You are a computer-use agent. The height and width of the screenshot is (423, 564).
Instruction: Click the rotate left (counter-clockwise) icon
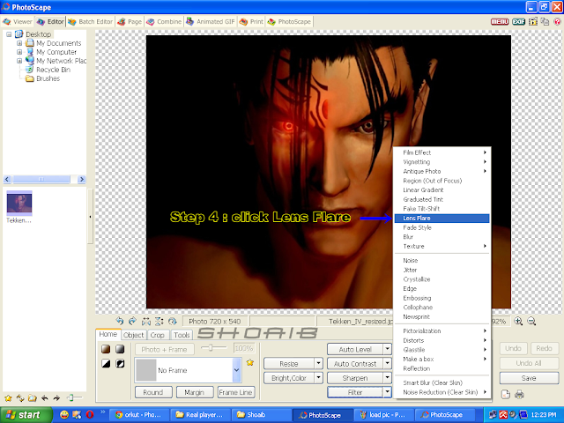pyautogui.click(x=120, y=321)
